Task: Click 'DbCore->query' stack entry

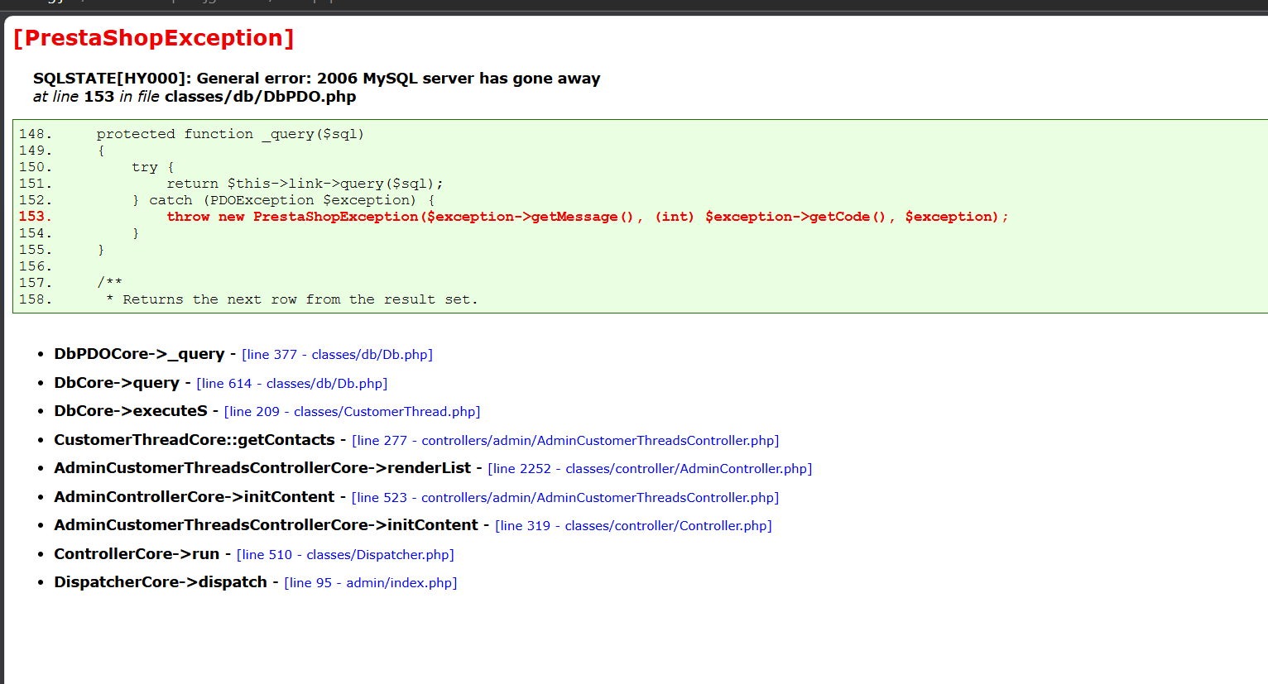Action: [117, 383]
